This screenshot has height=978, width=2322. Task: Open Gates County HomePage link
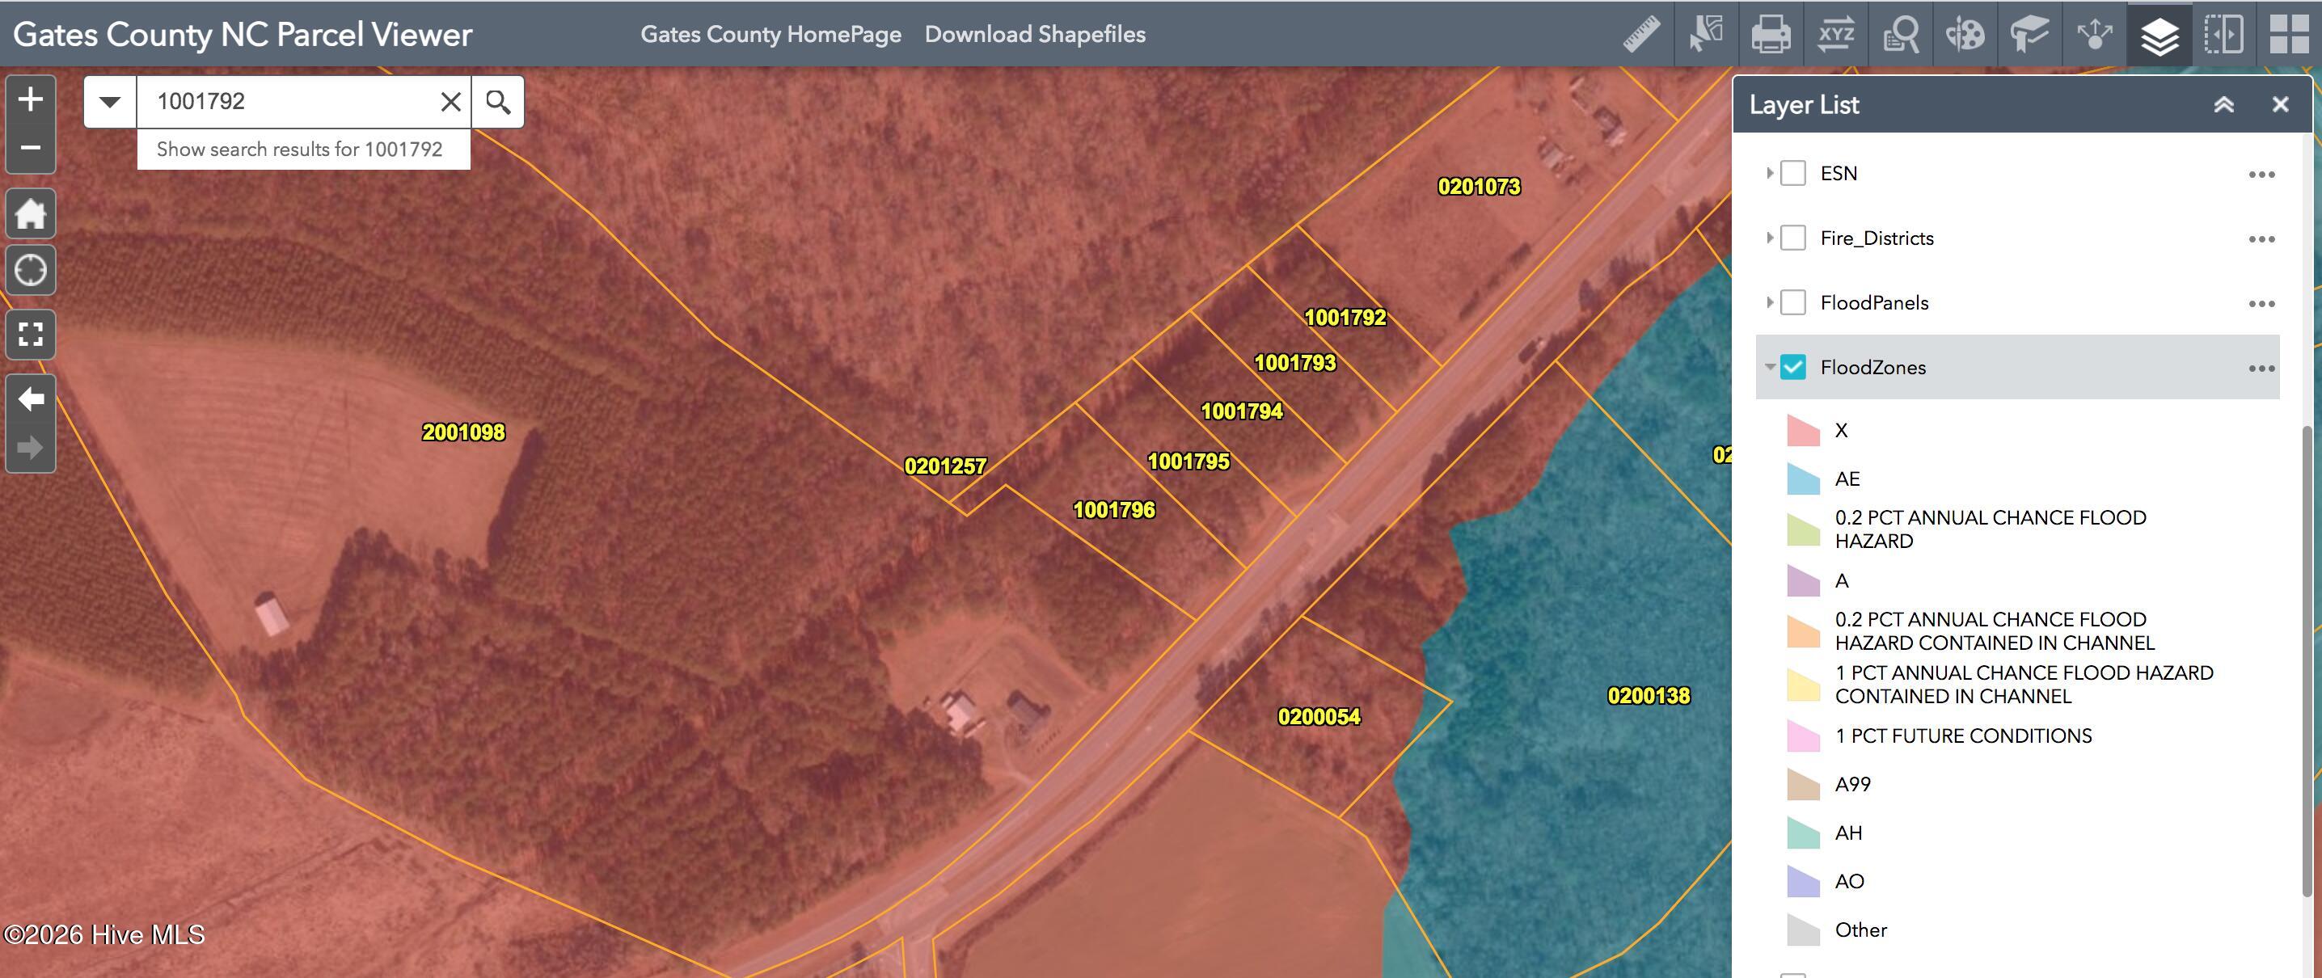[770, 34]
